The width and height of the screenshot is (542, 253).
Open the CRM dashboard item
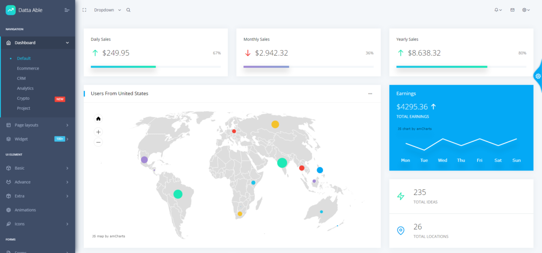tap(21, 78)
